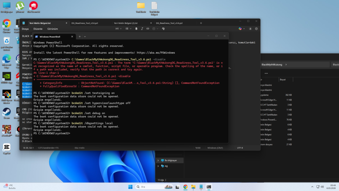This screenshot has width=339, height=191.
Task: Clear formatting icon in Notepad toolbar
Action: tap(163, 29)
